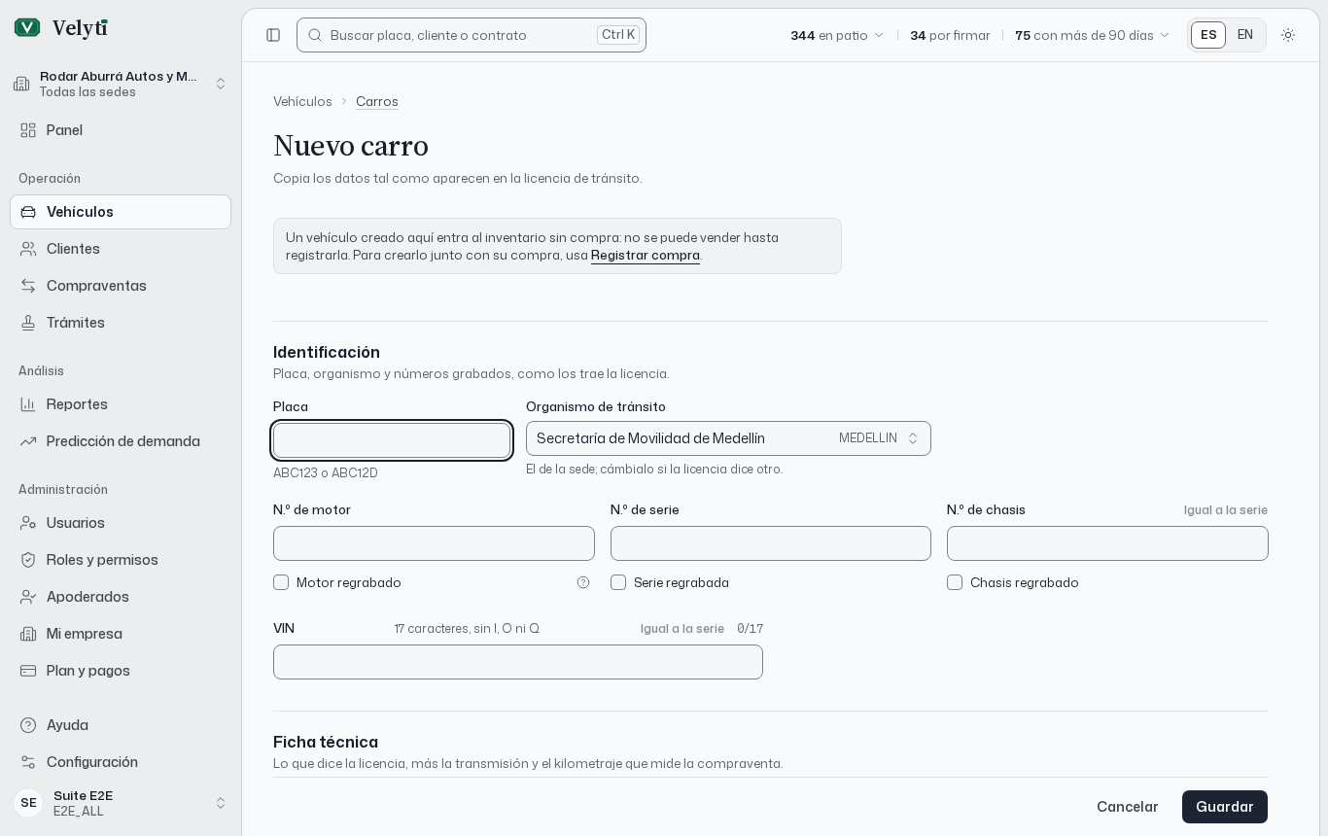Screen dimensions: 1328x836
Task: Check the Chasis regrabado checkbox
Action: coord(955,582)
